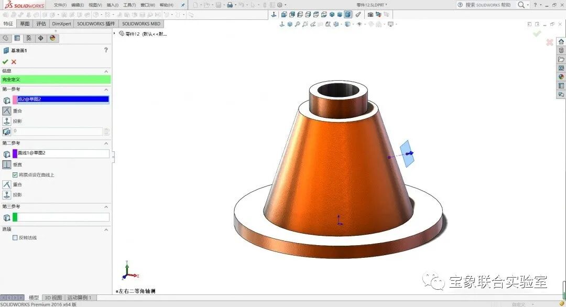The image size is (566, 307).
Task: Click the highlighted shaded display style cube
Action: (347, 15)
